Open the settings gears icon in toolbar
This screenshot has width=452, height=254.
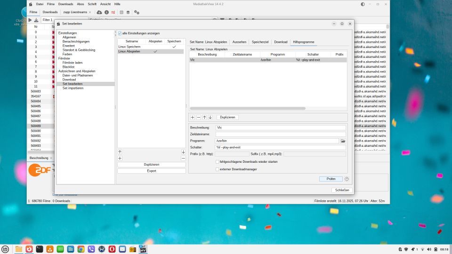pyautogui.click(x=137, y=12)
